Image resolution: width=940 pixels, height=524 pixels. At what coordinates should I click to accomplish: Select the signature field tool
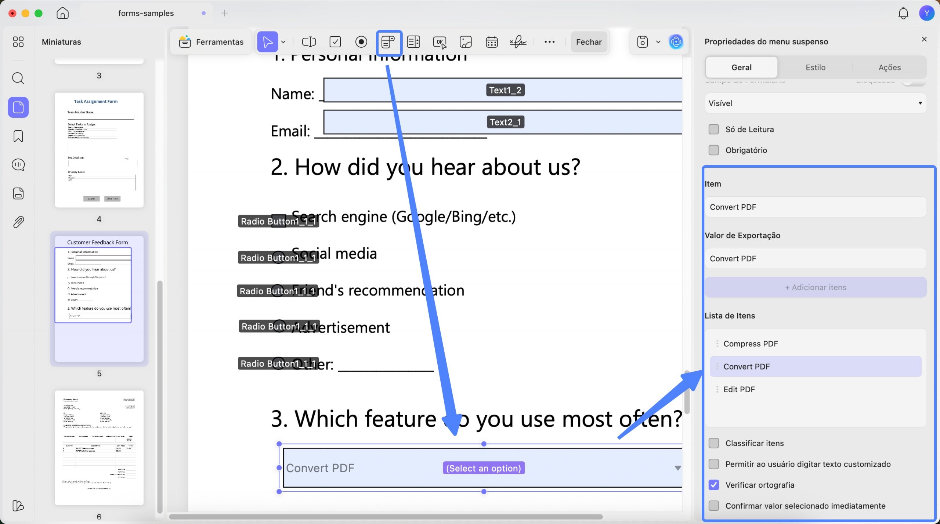518,42
